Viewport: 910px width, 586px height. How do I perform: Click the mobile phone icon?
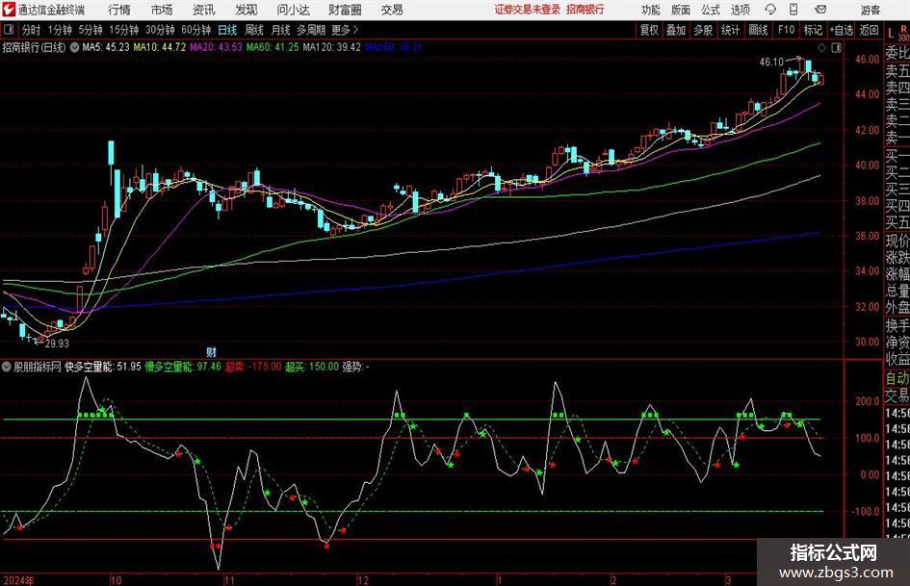click(793, 10)
